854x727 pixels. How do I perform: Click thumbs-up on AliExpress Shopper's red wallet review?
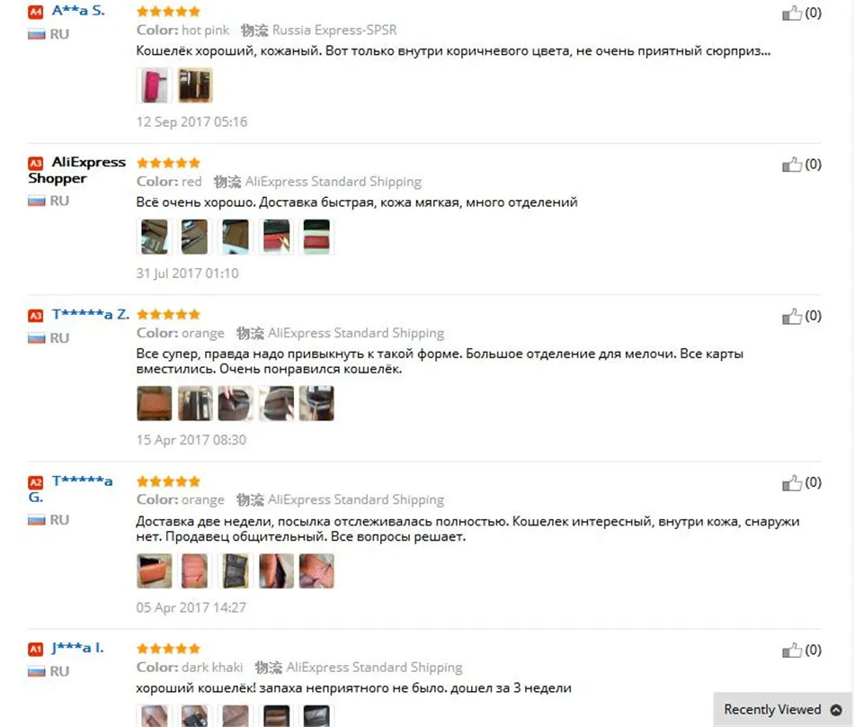coord(792,164)
